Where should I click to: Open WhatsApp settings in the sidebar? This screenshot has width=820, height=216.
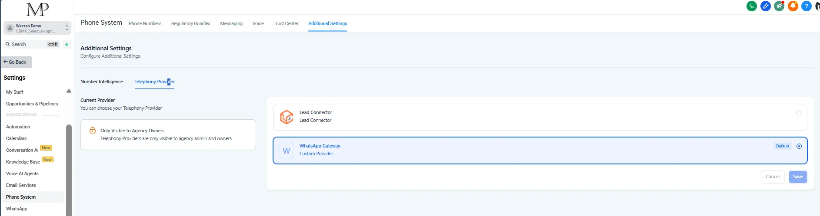17,209
